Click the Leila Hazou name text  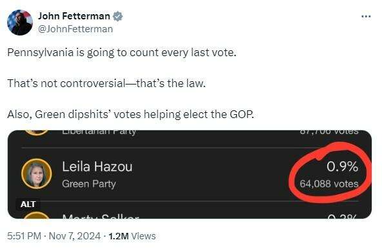point(97,167)
